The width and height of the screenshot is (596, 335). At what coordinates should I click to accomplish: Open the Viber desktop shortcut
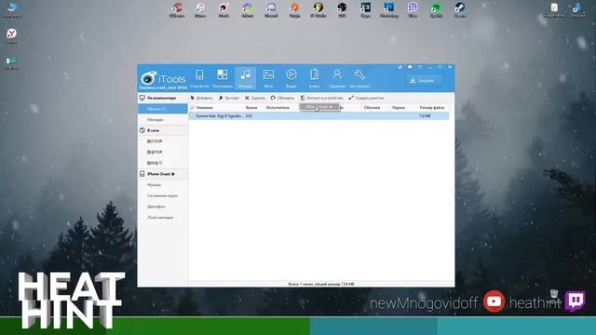pos(413,10)
